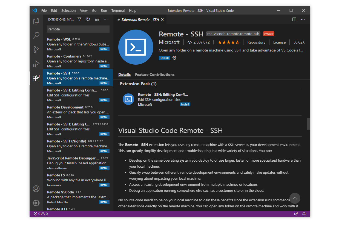339x226 pixels.
Task: Select the Extension: Remote - SSH editor tab
Action: coord(140,20)
